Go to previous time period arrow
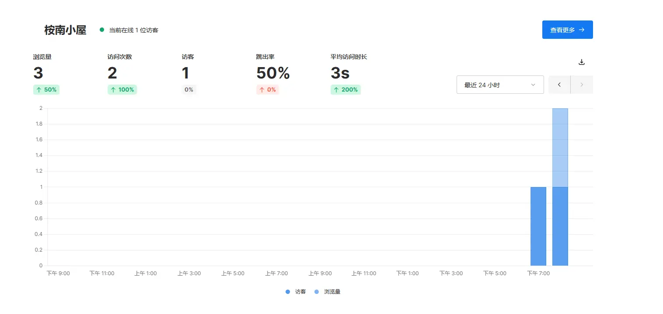This screenshot has height=314, width=663. 559,85
